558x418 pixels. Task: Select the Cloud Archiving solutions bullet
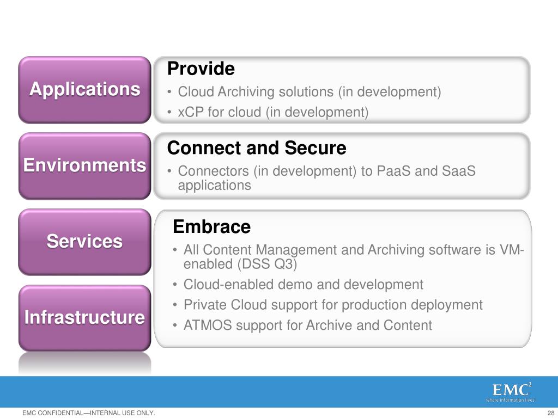[310, 91]
